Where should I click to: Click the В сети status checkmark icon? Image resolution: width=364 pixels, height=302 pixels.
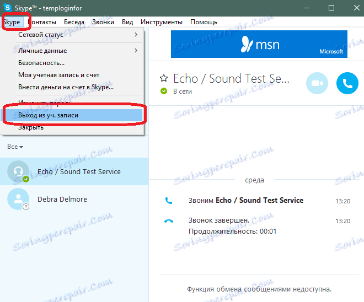(164, 91)
